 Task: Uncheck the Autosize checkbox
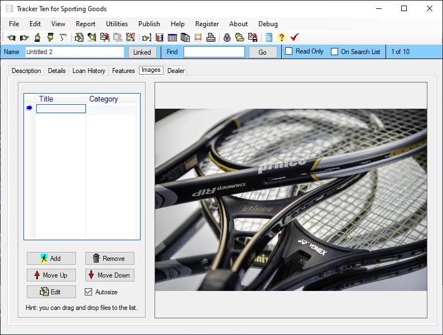click(88, 292)
